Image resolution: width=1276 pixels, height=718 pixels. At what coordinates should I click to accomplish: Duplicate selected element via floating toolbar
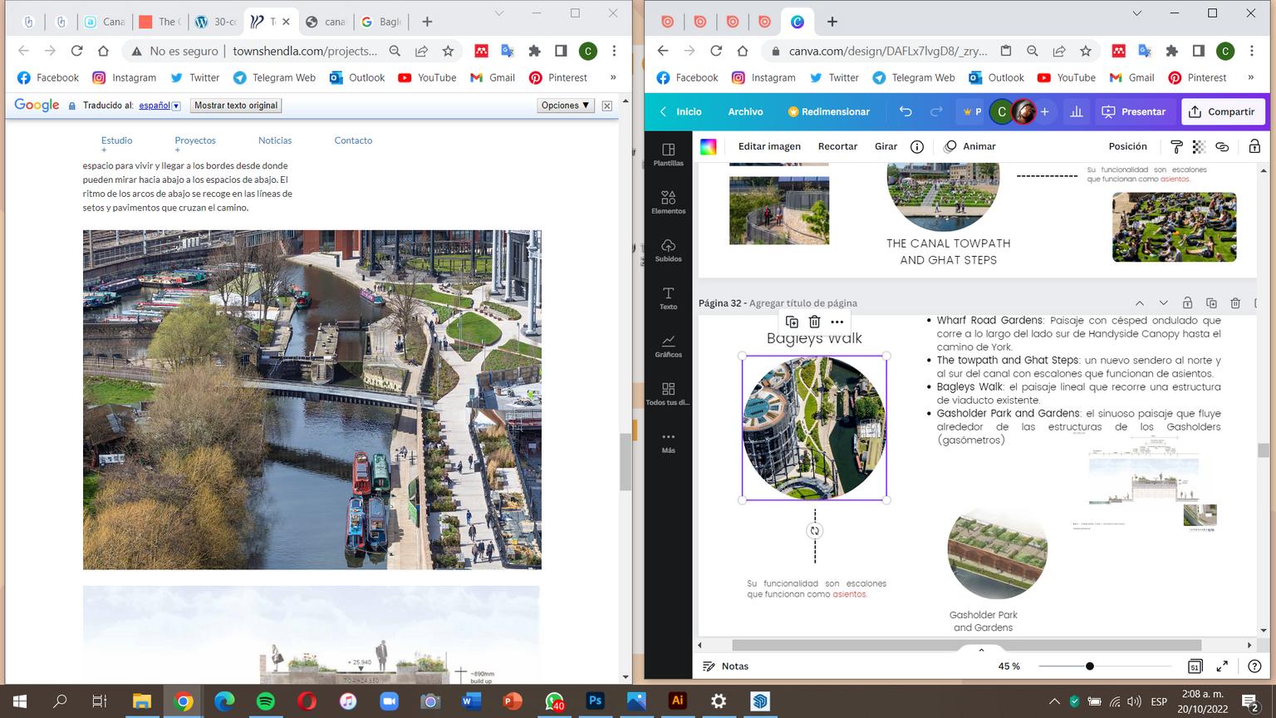point(792,322)
